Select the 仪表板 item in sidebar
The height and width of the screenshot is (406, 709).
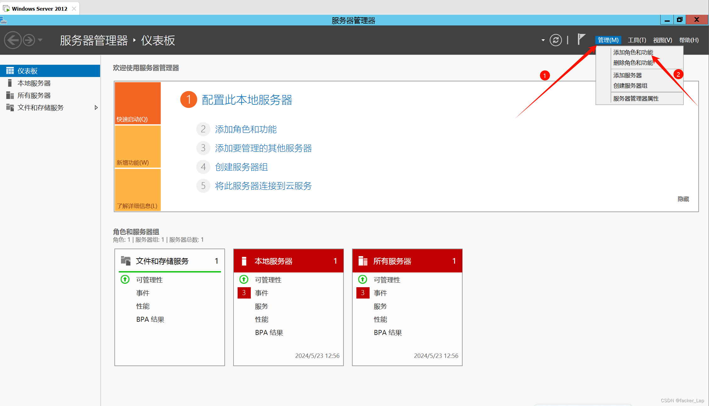pos(28,71)
